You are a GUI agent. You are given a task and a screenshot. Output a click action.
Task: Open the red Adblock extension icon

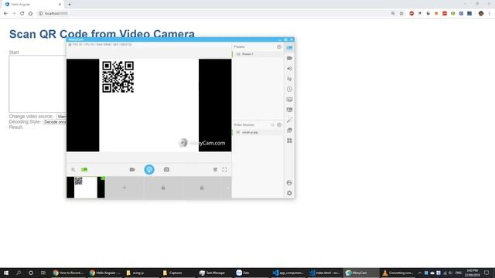point(411,14)
